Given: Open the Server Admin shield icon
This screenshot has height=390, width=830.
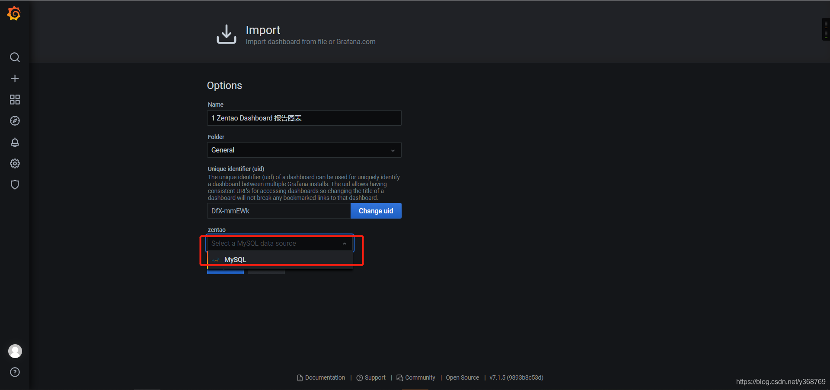Looking at the screenshot, I should click(x=15, y=184).
